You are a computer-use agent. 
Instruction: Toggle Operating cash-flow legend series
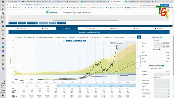61,37
